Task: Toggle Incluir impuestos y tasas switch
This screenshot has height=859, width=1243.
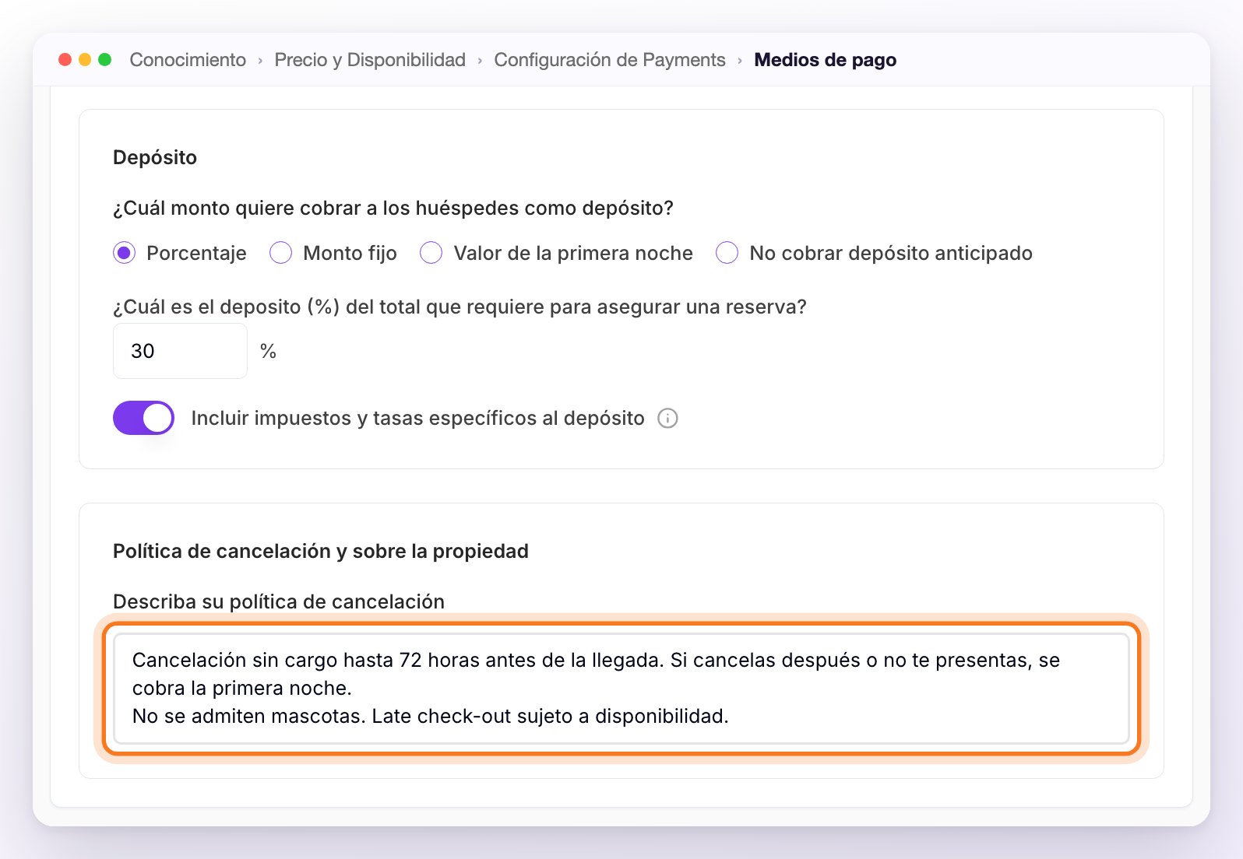Action: (x=143, y=418)
